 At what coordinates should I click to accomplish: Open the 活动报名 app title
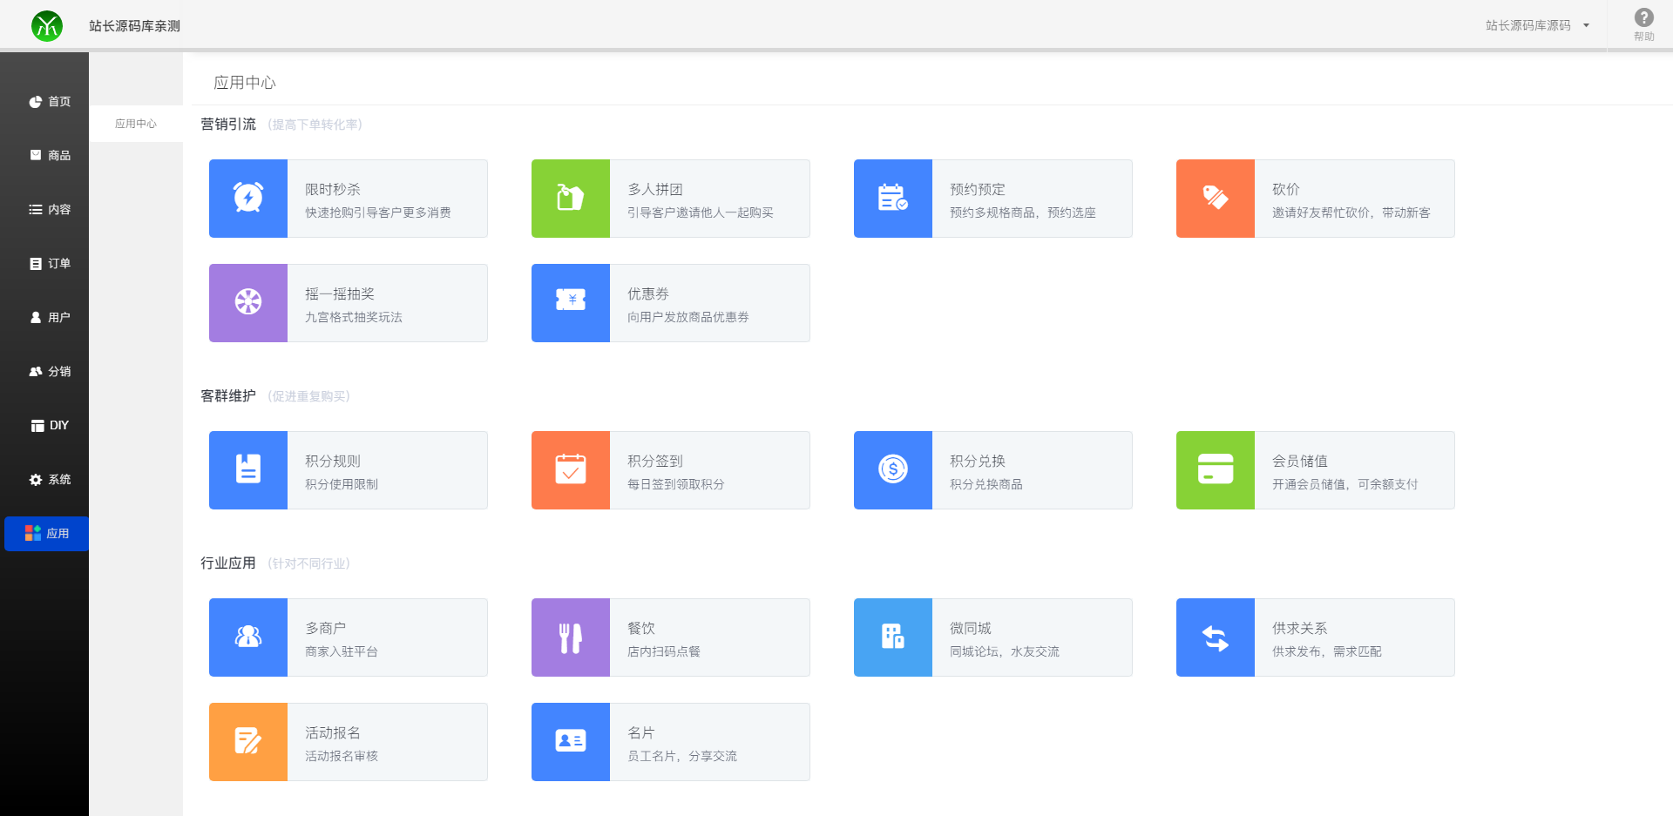(x=333, y=733)
